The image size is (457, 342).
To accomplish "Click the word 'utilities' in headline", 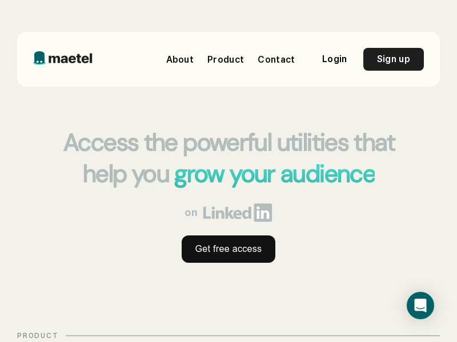I will coord(312,142).
